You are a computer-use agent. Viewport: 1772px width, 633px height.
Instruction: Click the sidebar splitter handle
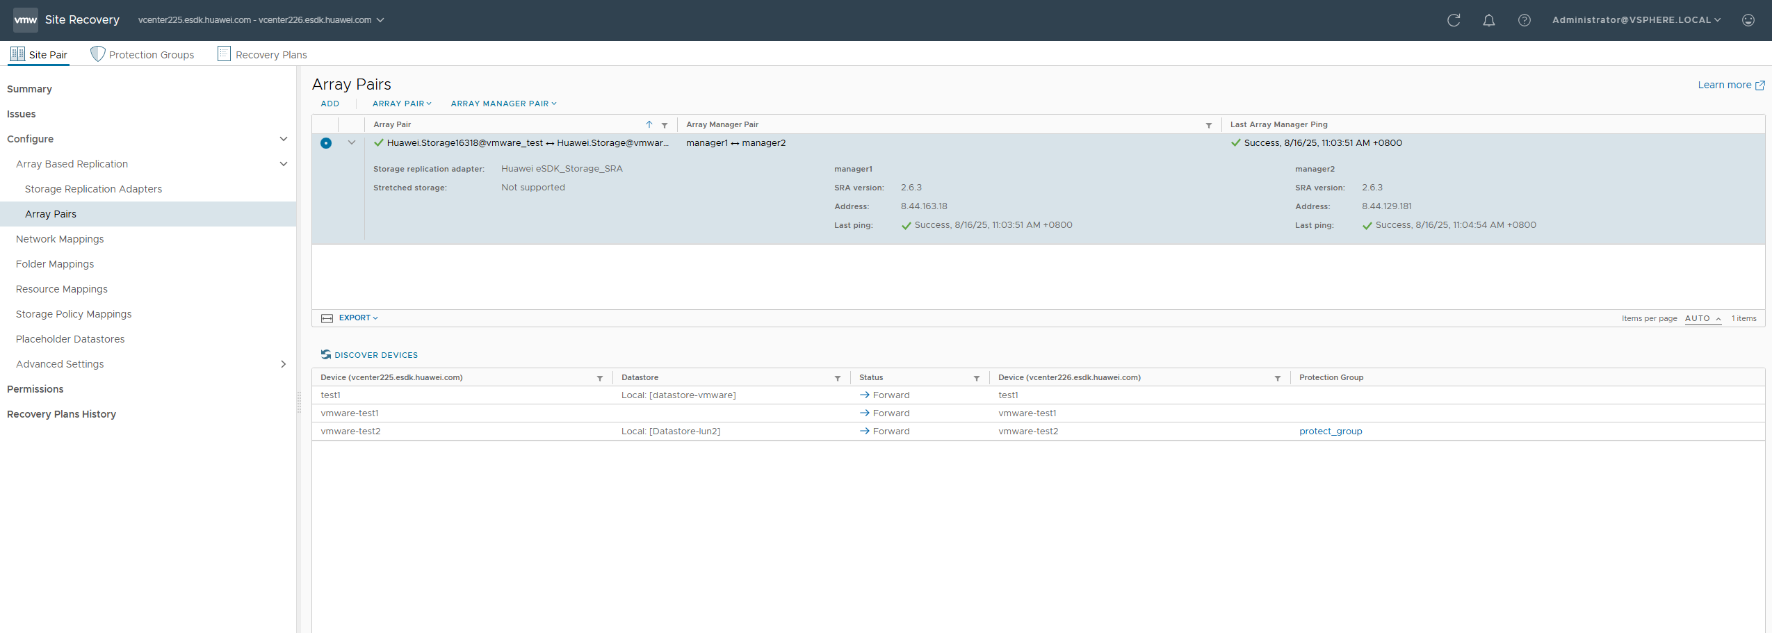pos(299,403)
